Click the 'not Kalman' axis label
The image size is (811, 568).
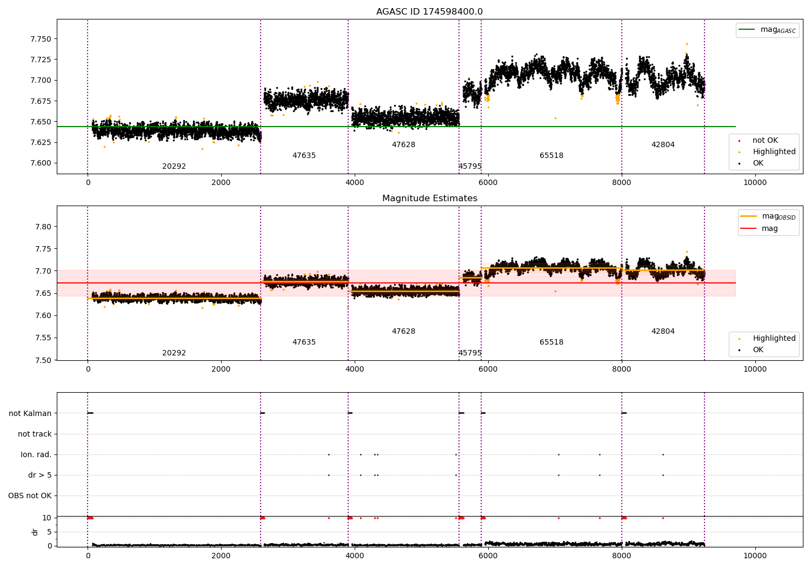pyautogui.click(x=30, y=414)
